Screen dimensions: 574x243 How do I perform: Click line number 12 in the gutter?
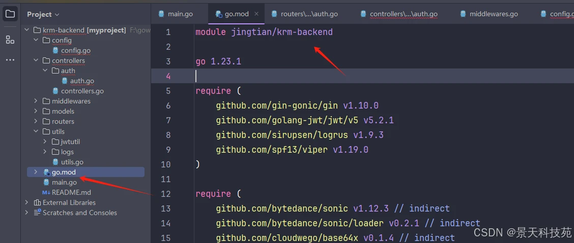pyautogui.click(x=166, y=194)
